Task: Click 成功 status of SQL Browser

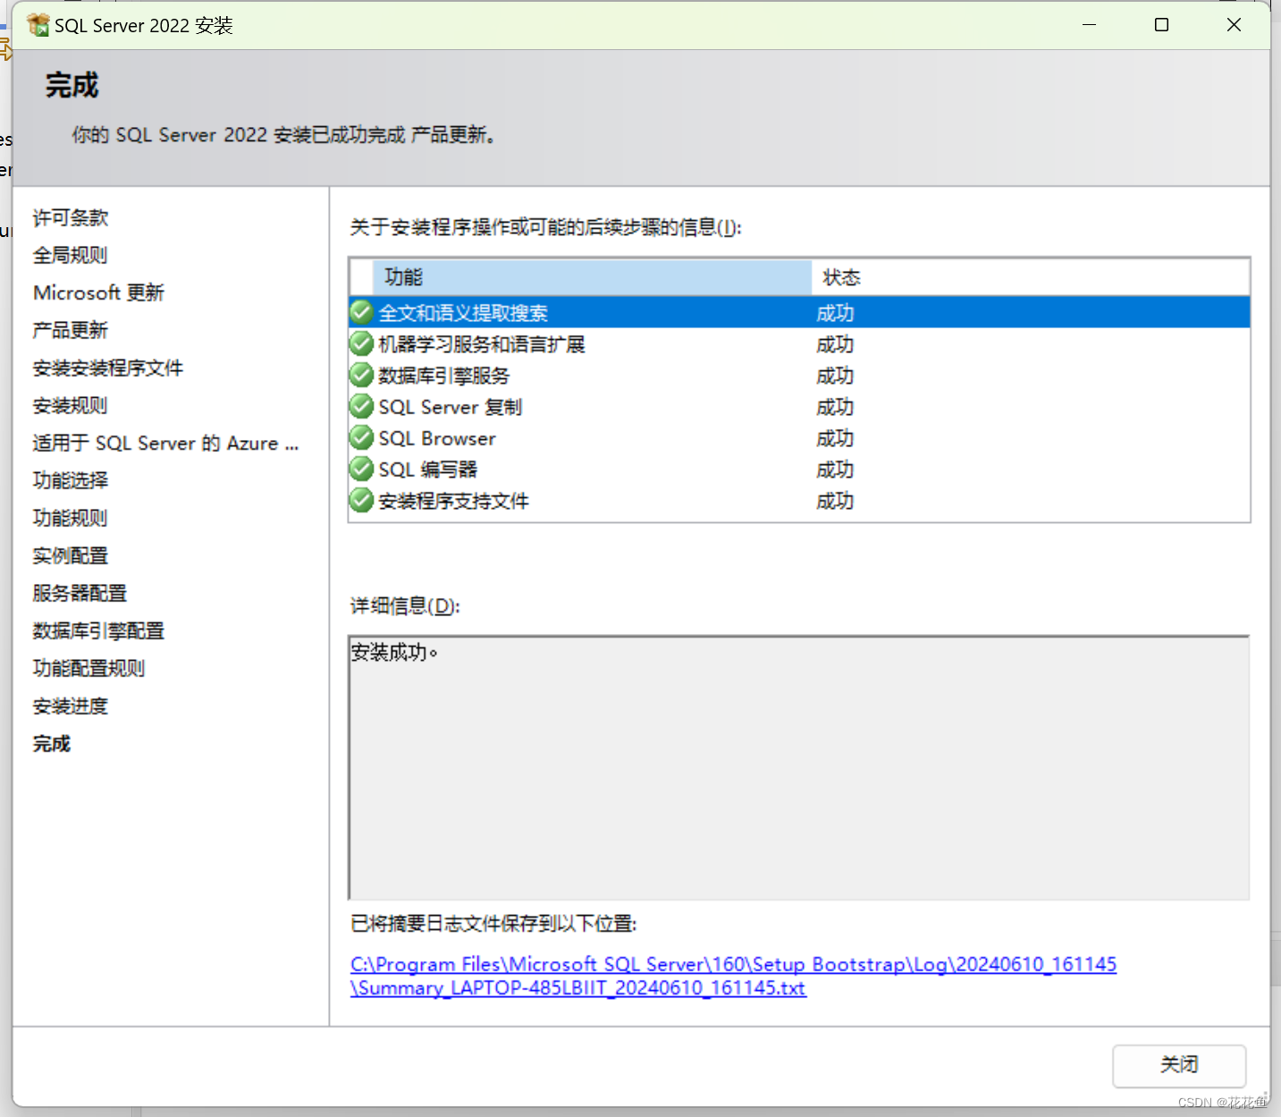Action: click(x=835, y=438)
